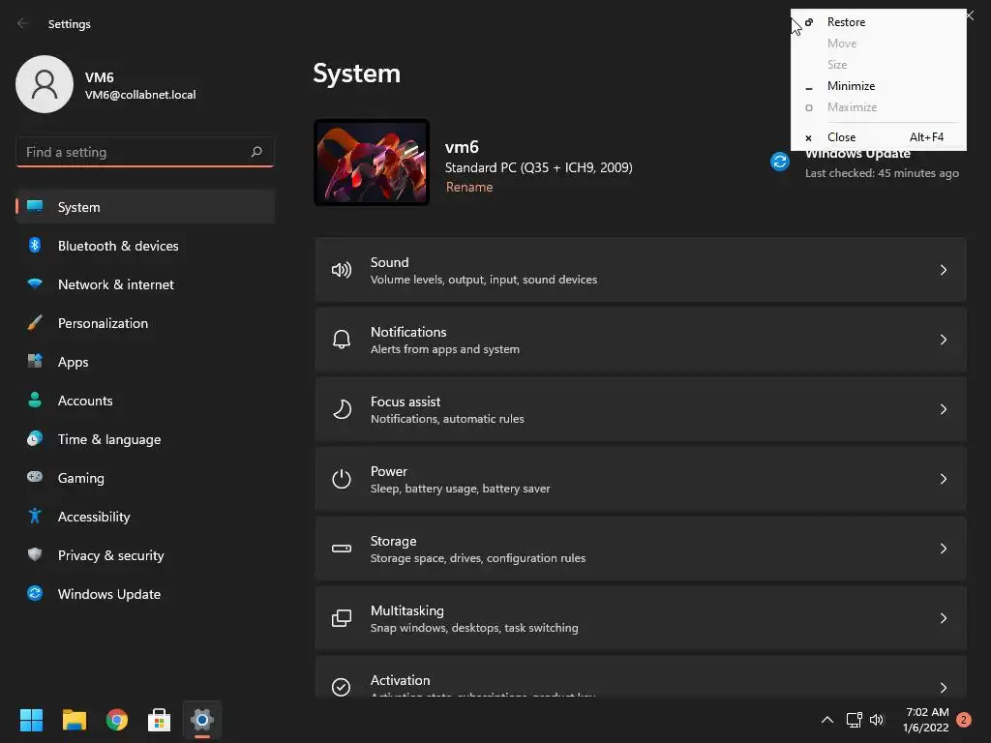
Task: Go to Personalization paintbrush item
Action: click(x=145, y=323)
